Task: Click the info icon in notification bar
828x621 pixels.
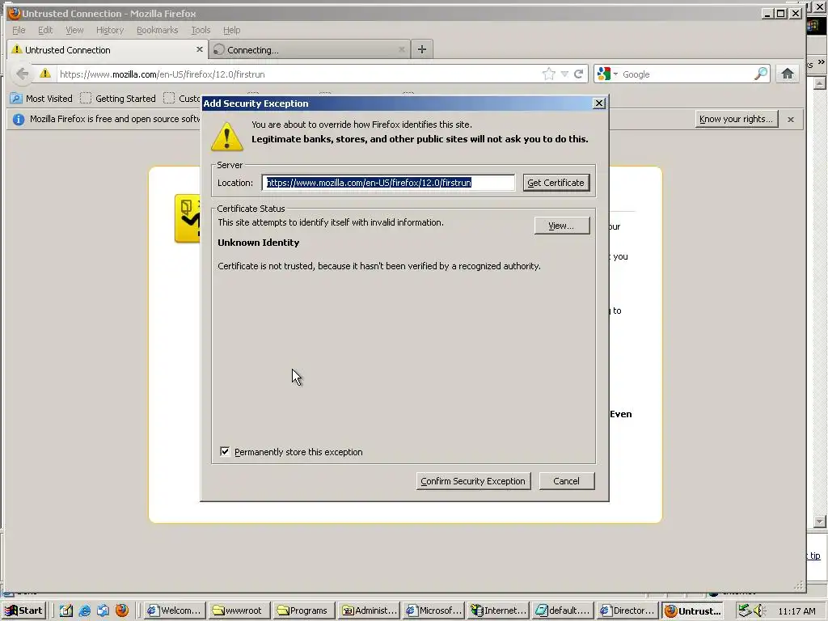Action: [19, 120]
